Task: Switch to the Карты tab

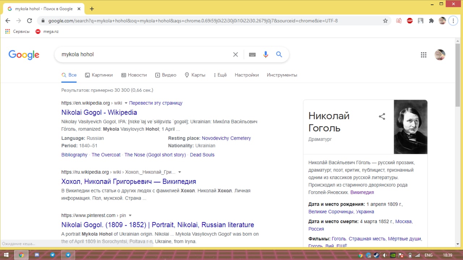Action: [195, 75]
